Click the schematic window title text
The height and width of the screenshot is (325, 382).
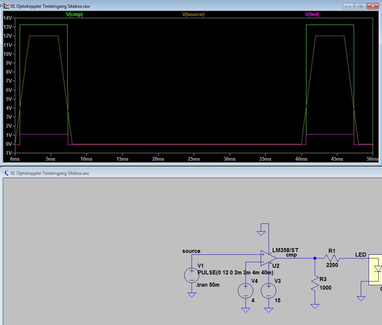pyautogui.click(x=50, y=173)
